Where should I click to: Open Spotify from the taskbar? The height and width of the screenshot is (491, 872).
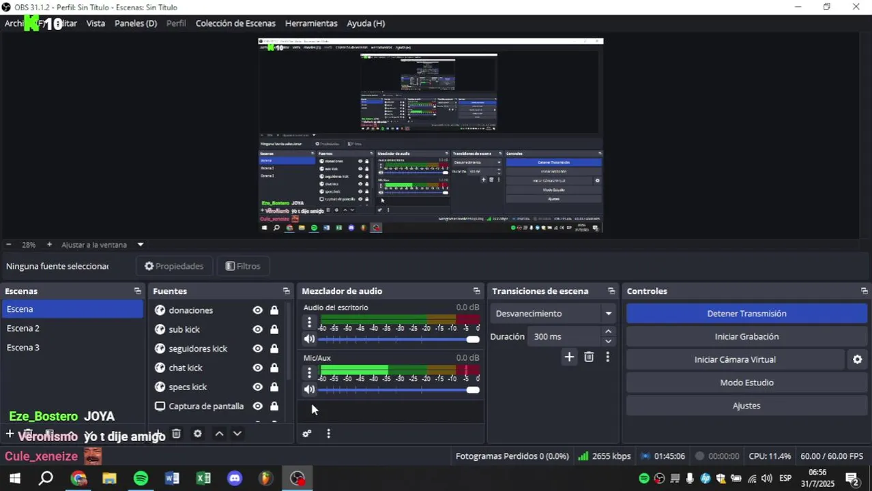coord(141,478)
